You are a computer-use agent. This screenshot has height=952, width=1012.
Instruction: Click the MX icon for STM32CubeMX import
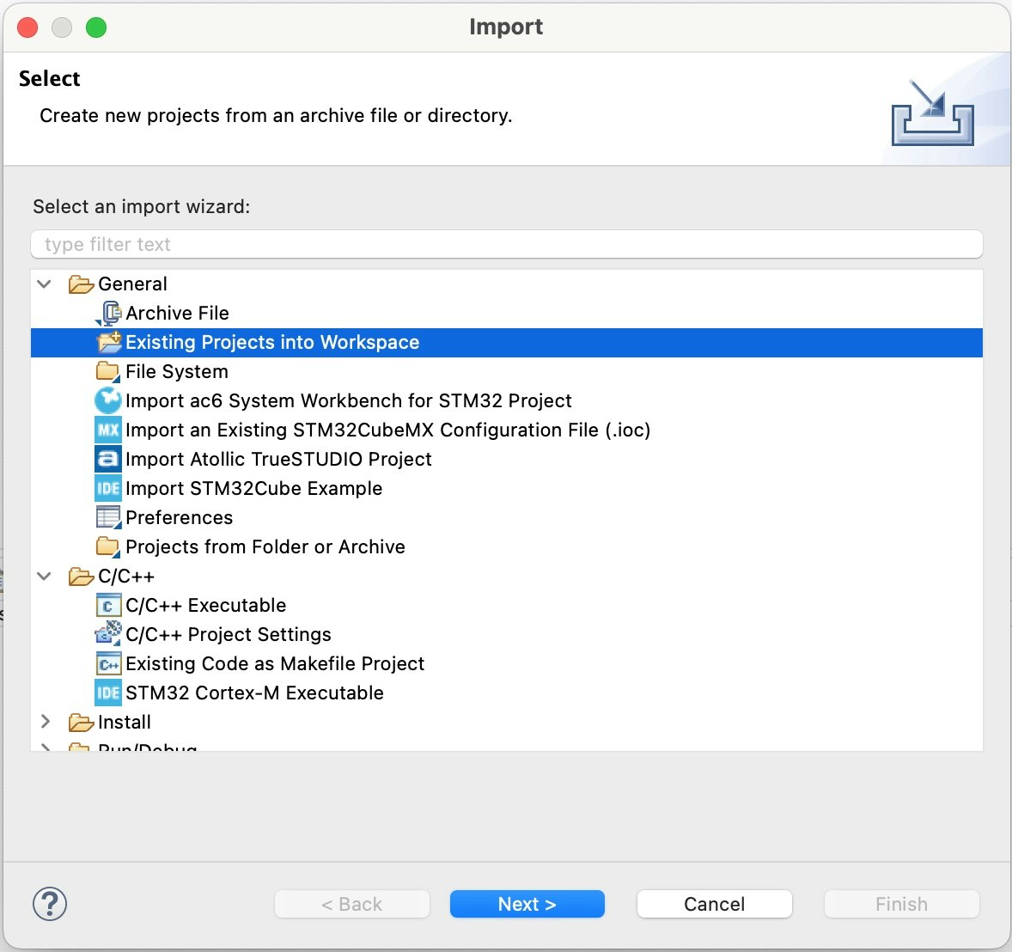[107, 430]
